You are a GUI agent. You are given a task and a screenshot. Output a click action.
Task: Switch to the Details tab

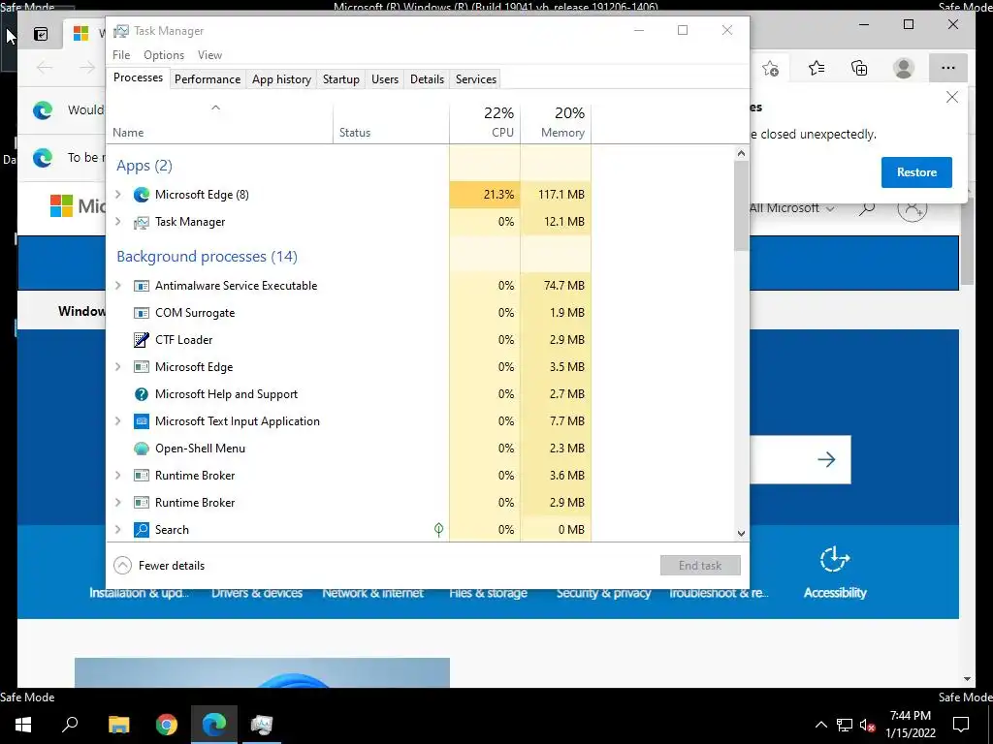point(427,79)
